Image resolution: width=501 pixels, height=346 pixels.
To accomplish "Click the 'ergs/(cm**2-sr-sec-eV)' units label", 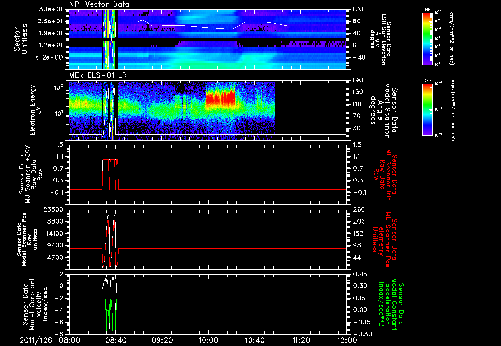I will [x=452, y=109].
